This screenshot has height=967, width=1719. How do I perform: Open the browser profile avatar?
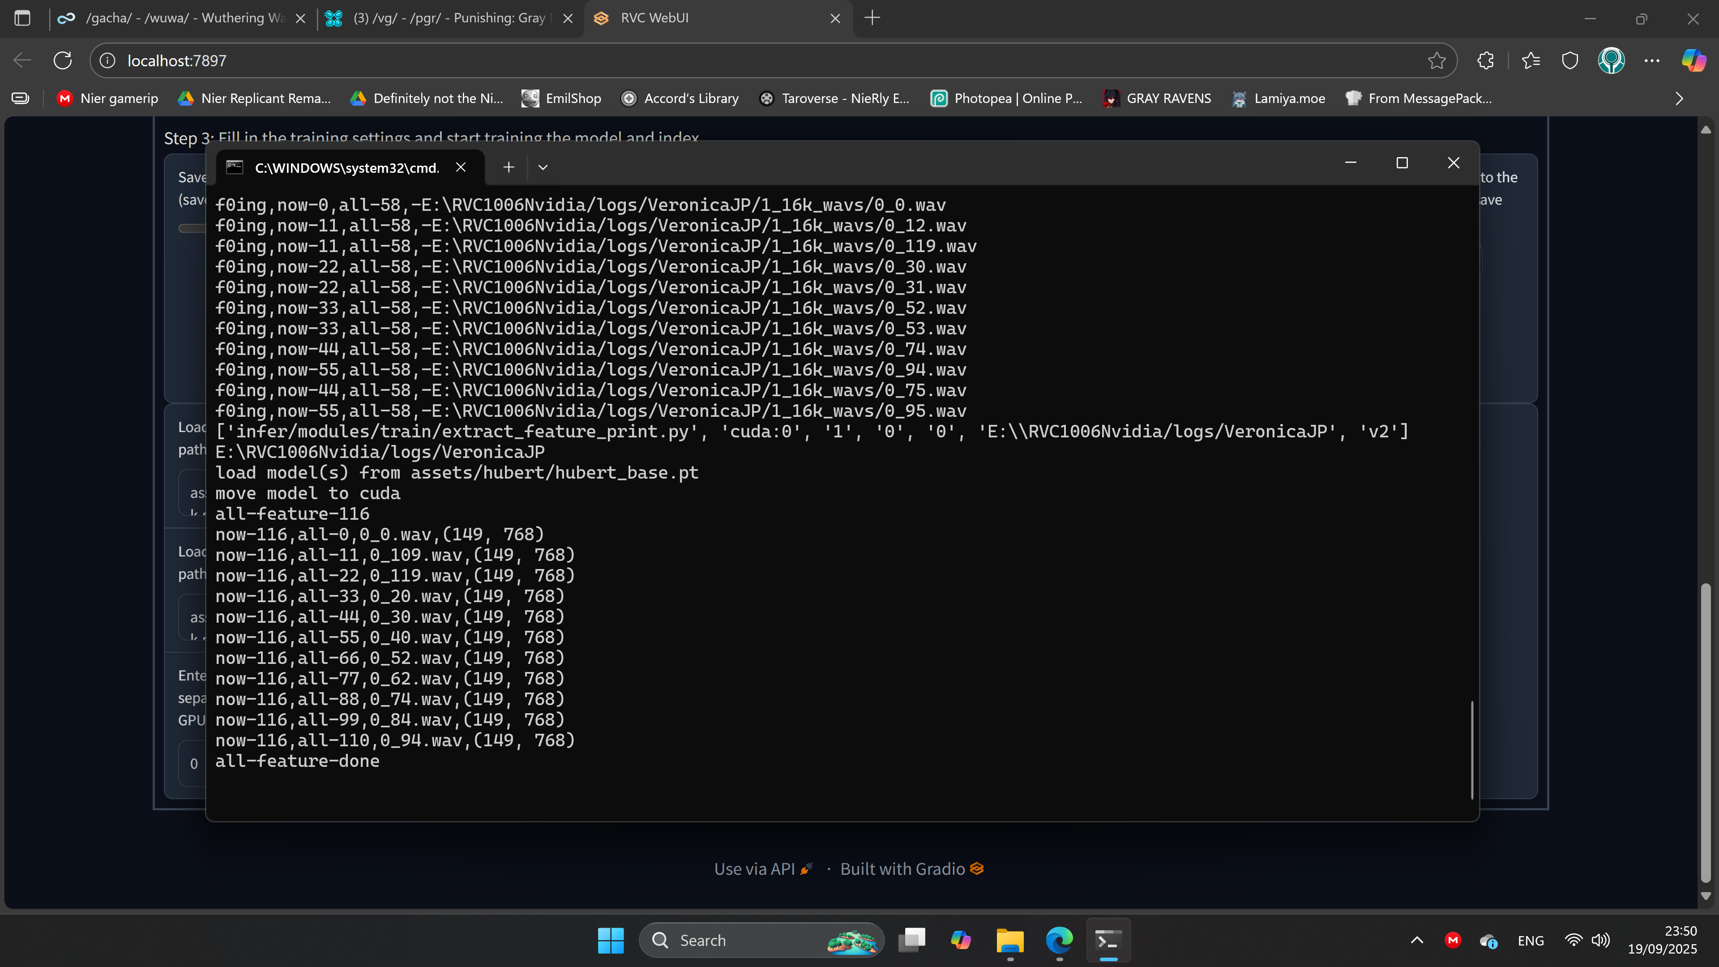pos(1611,61)
